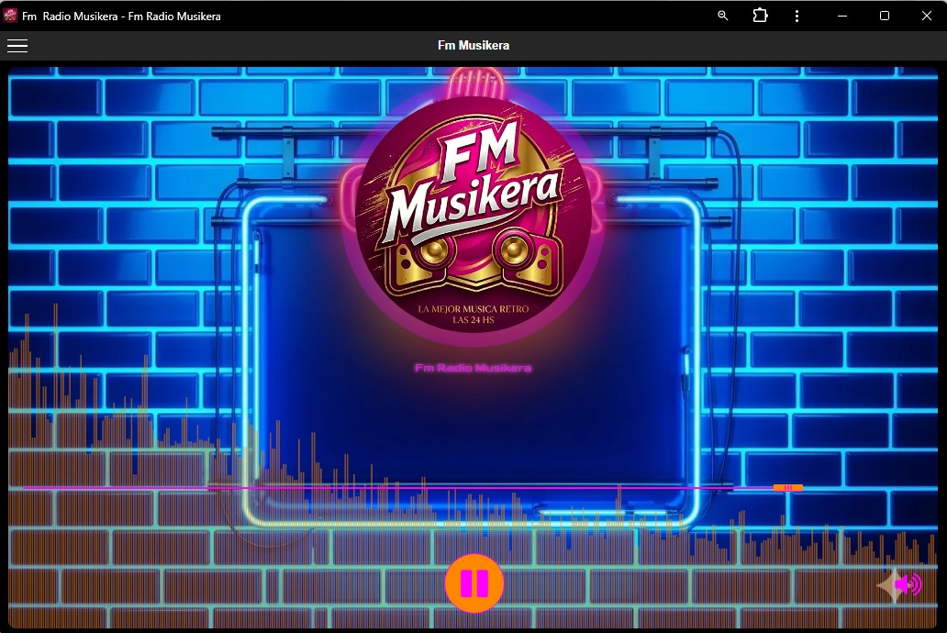The image size is (947, 633).
Task: Click the 'Fm Musikera' header title
Action: click(473, 46)
